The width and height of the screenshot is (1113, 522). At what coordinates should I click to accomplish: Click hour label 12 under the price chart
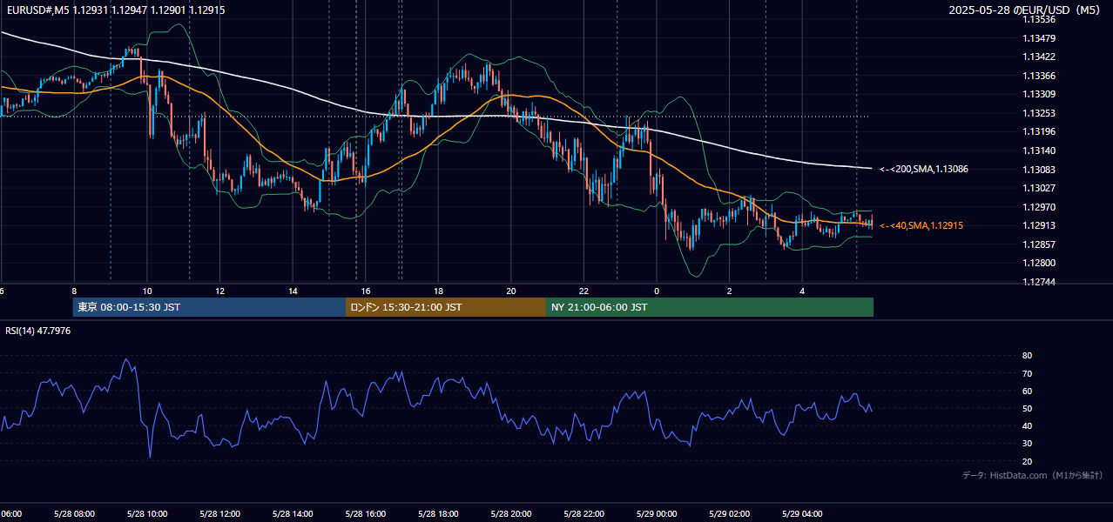pyautogui.click(x=219, y=291)
